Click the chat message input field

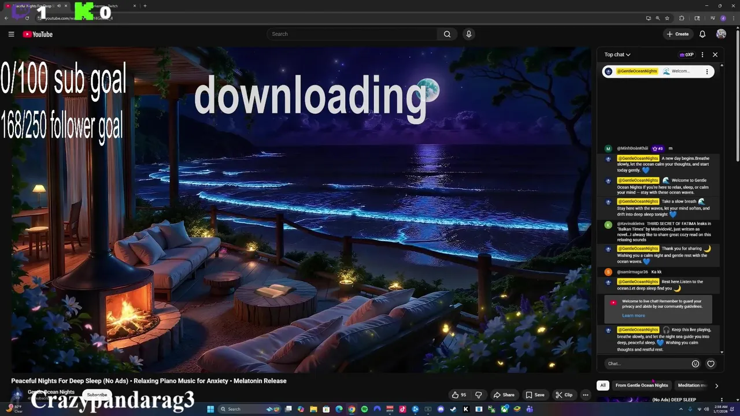(x=647, y=363)
